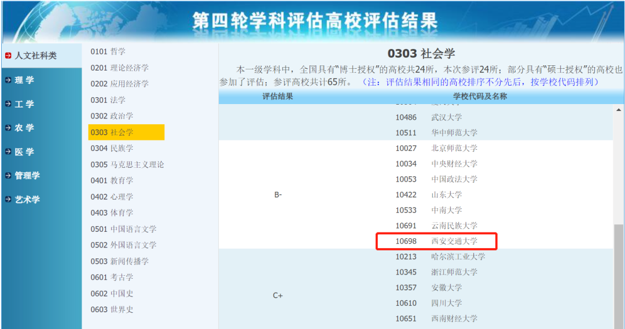Select discipline 0503 新闻传播学
The width and height of the screenshot is (625, 329).
(x=120, y=261)
